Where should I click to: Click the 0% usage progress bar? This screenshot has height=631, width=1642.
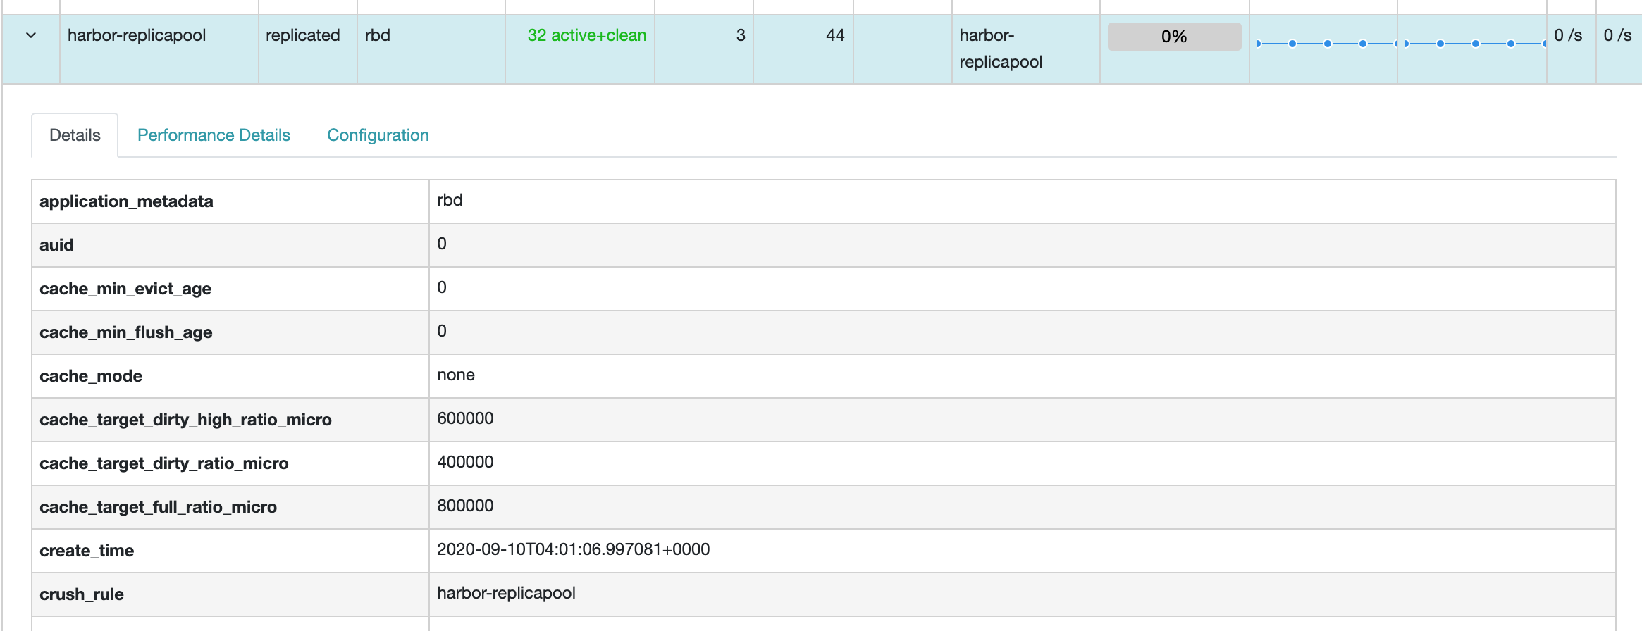tap(1173, 37)
